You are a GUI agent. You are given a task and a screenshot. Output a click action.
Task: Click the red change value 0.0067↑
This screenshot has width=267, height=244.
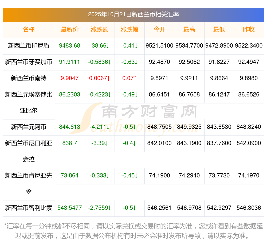pyautogui.click(x=100, y=78)
